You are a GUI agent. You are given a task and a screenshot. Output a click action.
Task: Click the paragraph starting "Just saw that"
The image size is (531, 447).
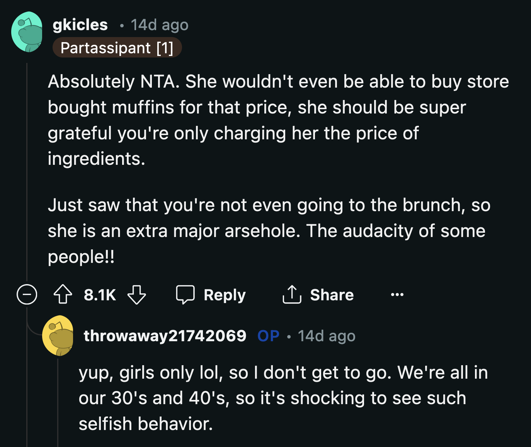coord(267,231)
